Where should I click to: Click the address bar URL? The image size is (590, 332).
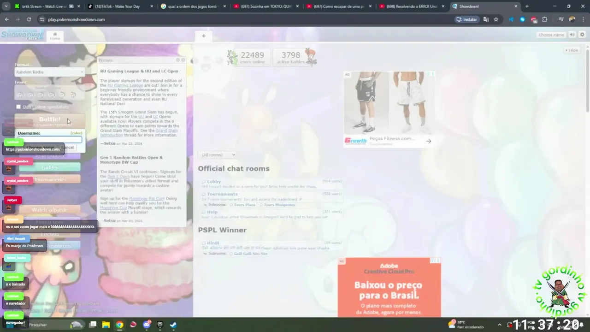tap(77, 19)
